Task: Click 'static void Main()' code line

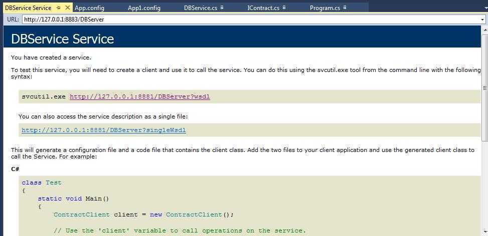Action: coord(73,198)
